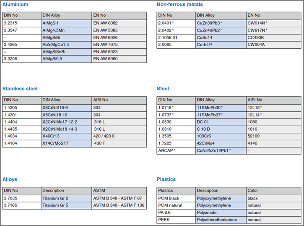Select DIN number 1.4404 cell

click(x=10, y=122)
